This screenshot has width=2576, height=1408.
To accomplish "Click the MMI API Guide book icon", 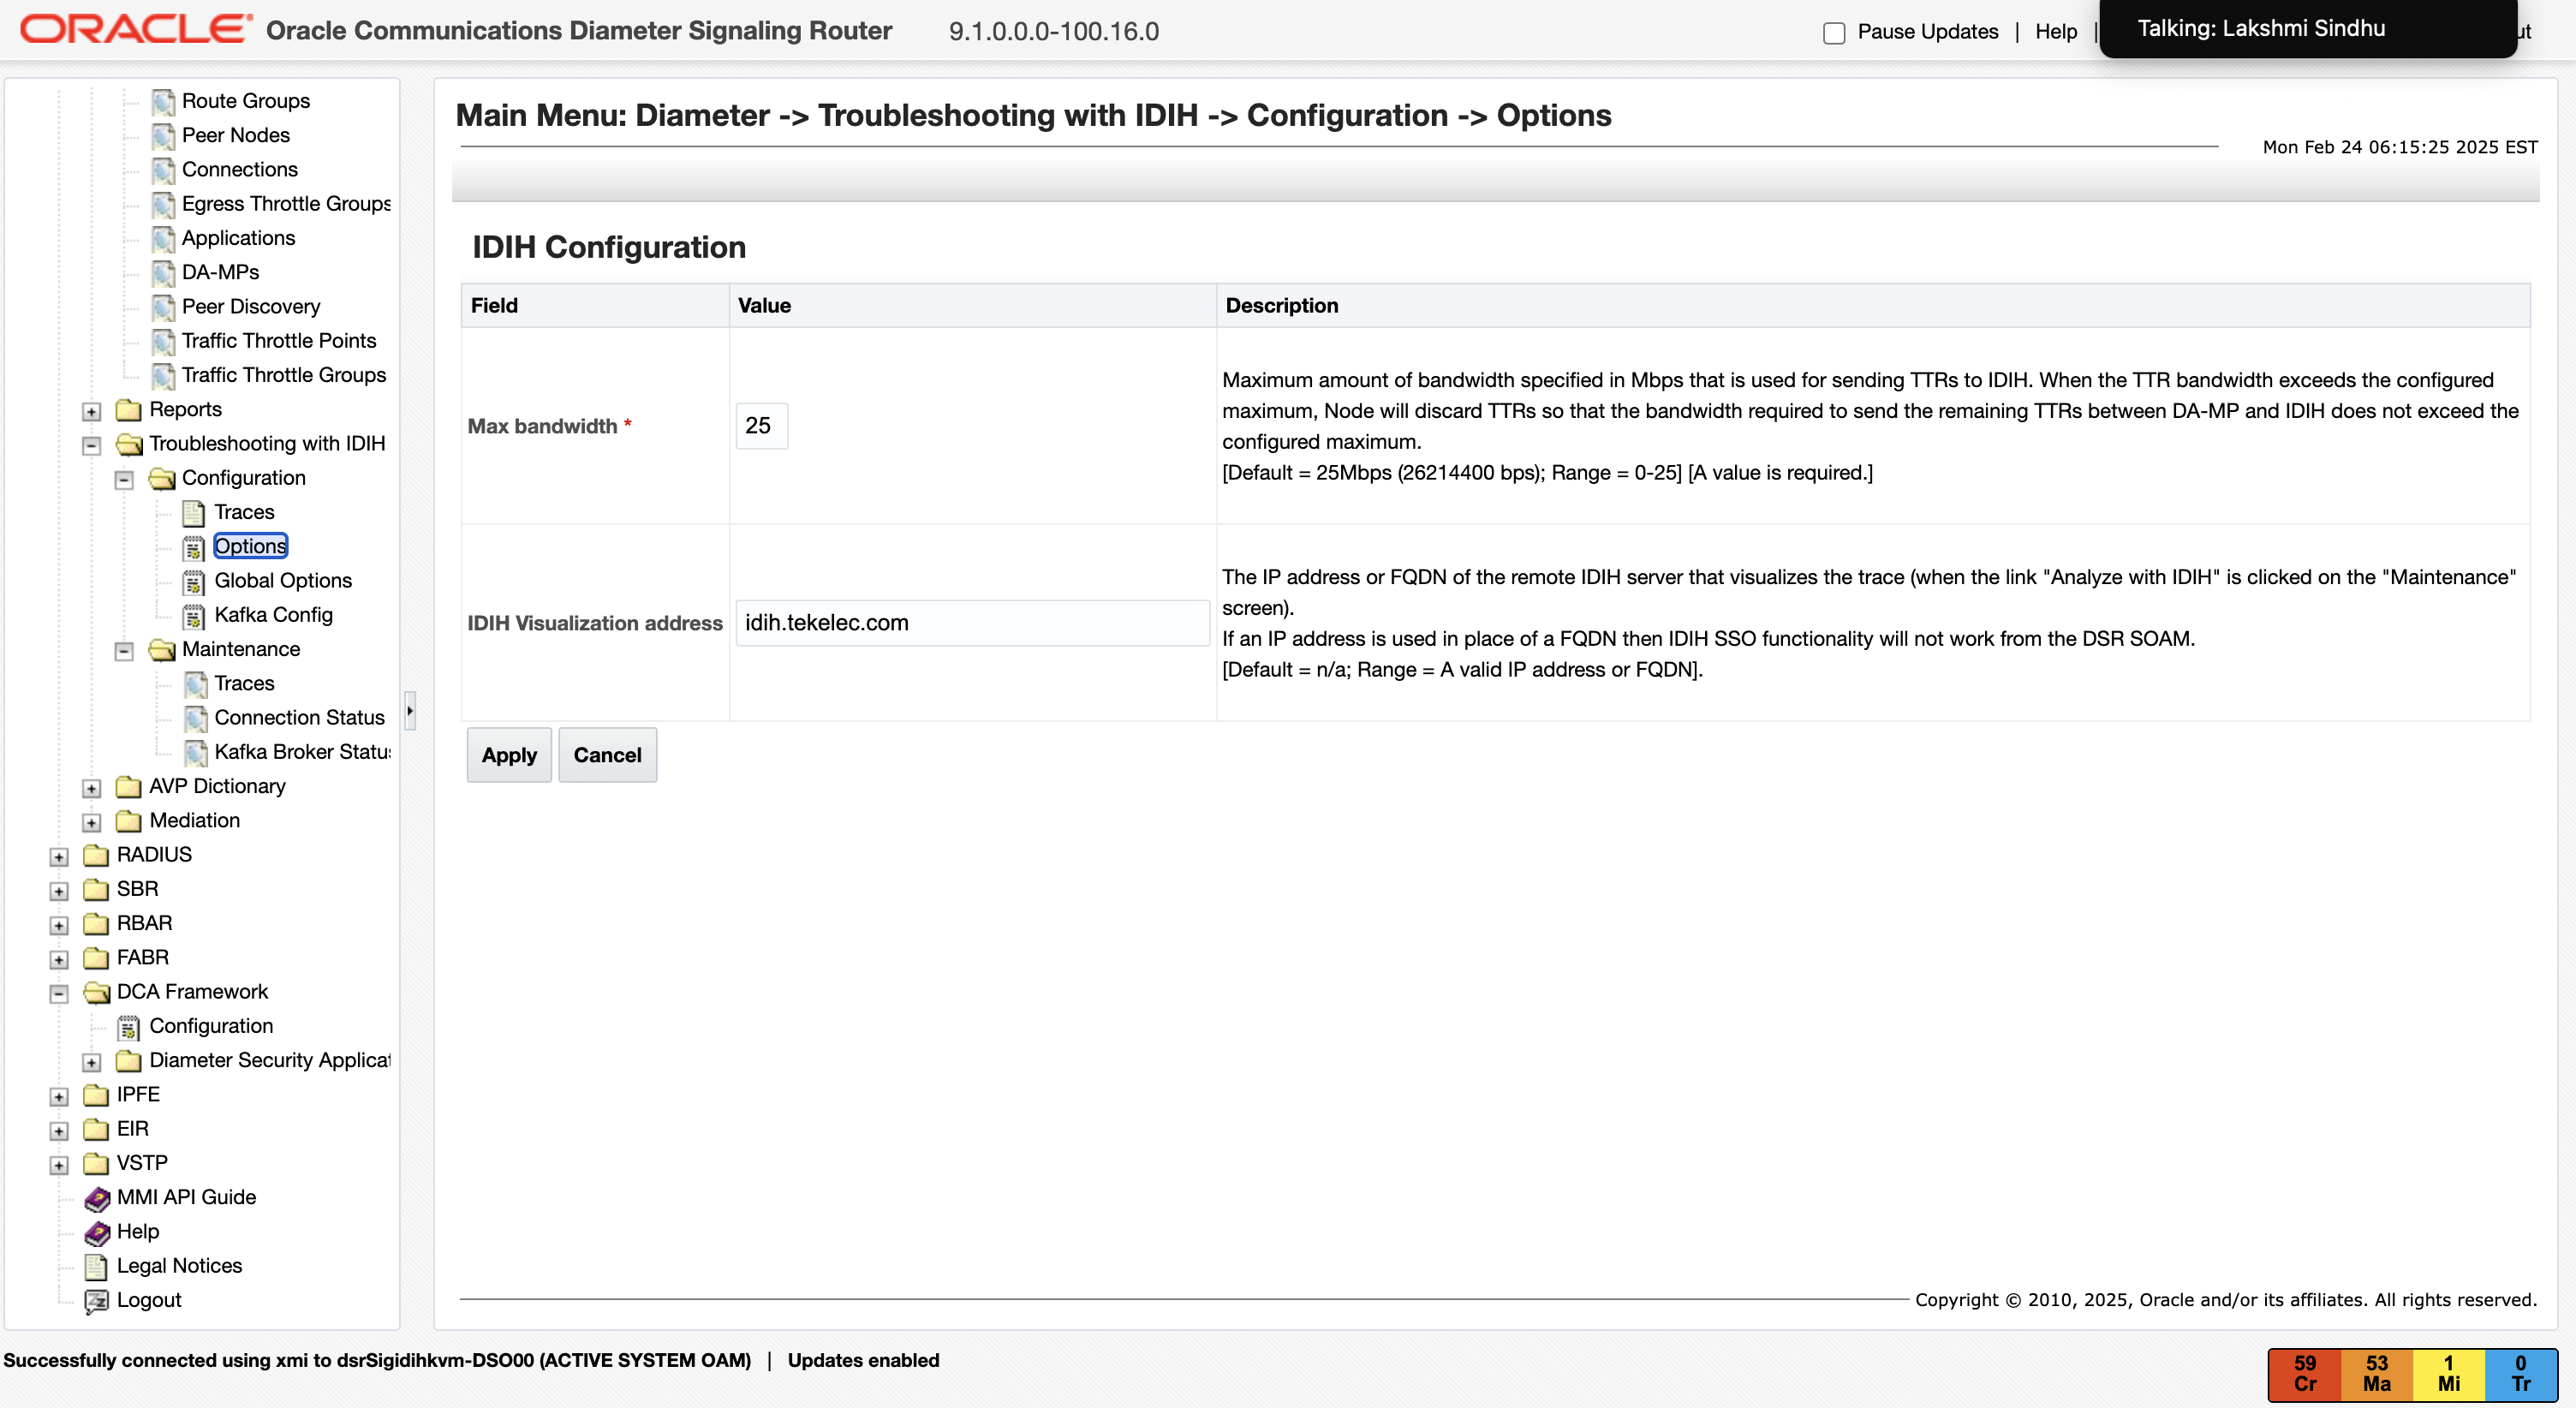I will [x=97, y=1198].
